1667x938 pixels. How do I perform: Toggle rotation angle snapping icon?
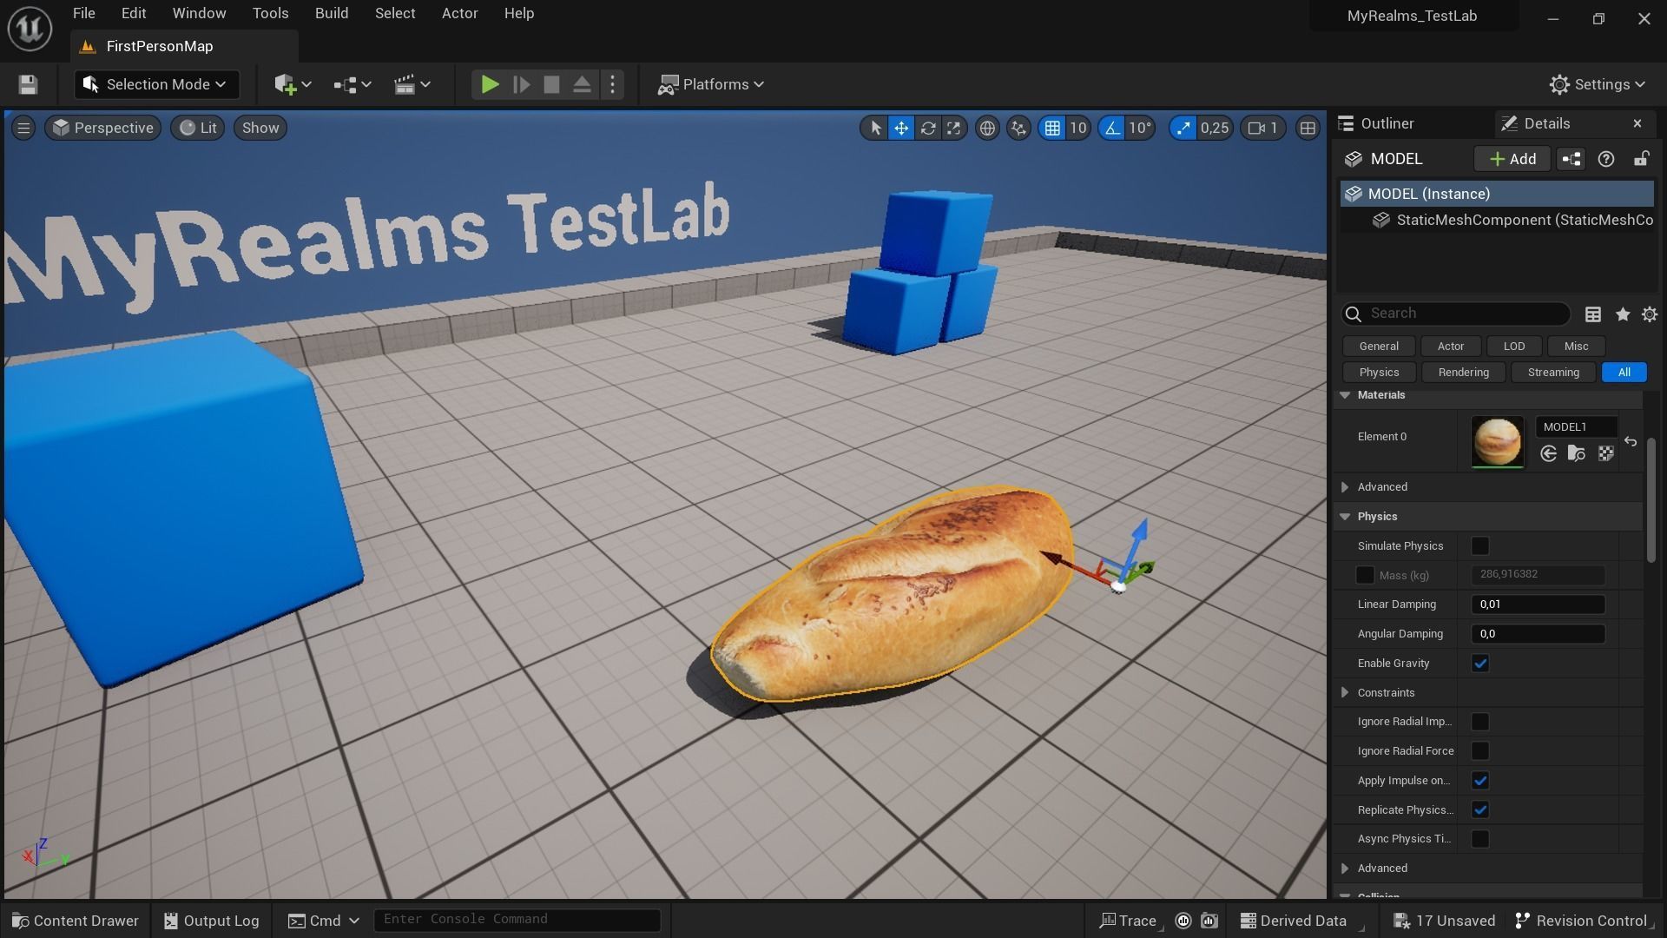(1112, 128)
